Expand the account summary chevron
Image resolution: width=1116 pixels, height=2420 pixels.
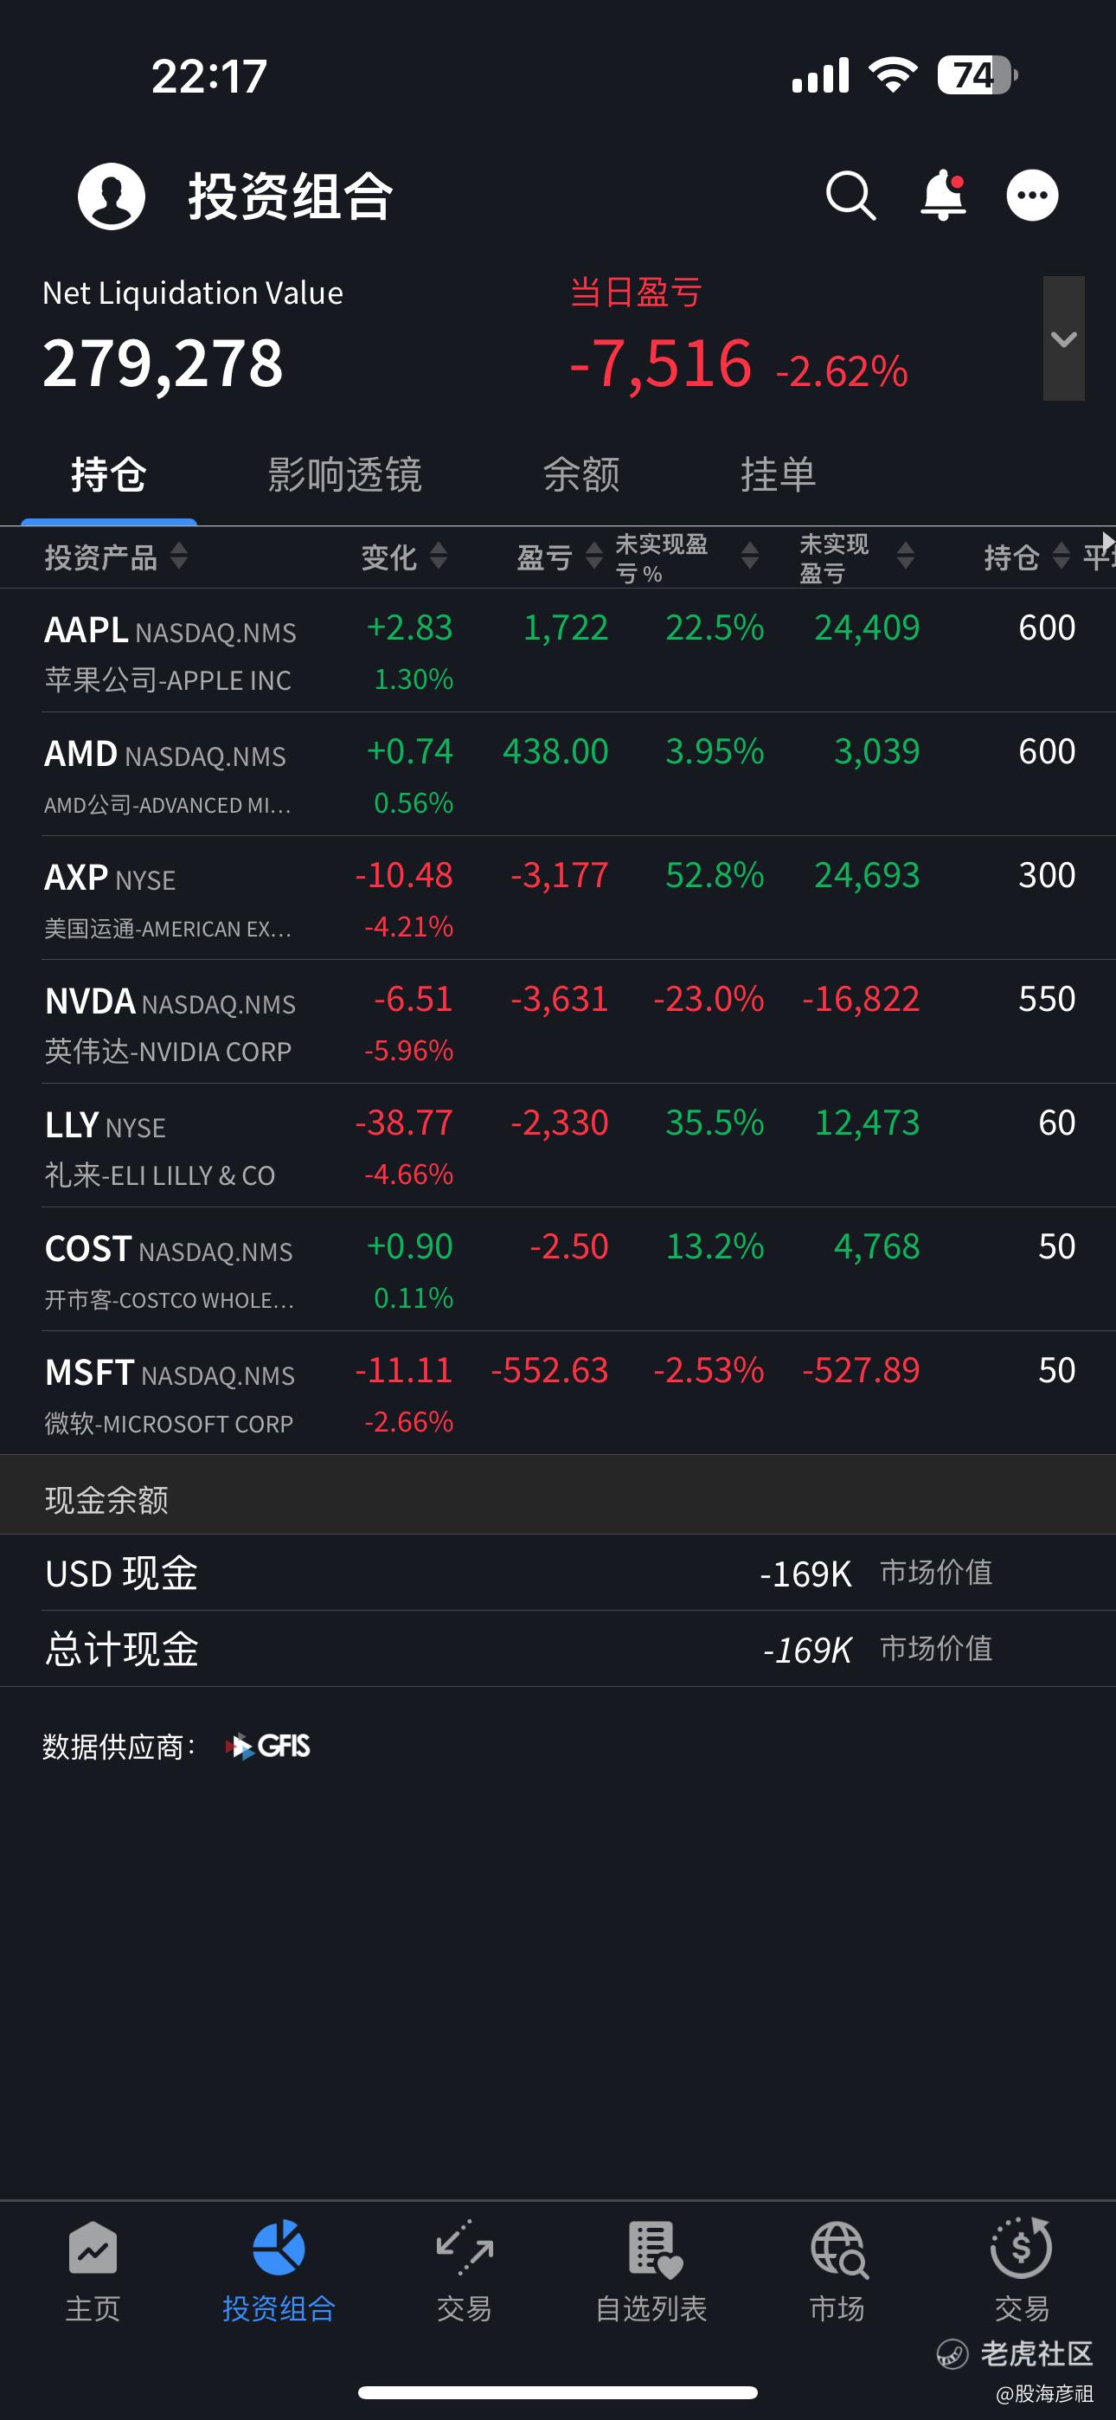click(1063, 338)
